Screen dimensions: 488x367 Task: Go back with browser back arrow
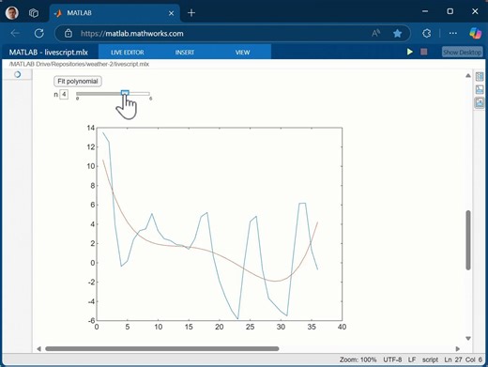coord(15,33)
